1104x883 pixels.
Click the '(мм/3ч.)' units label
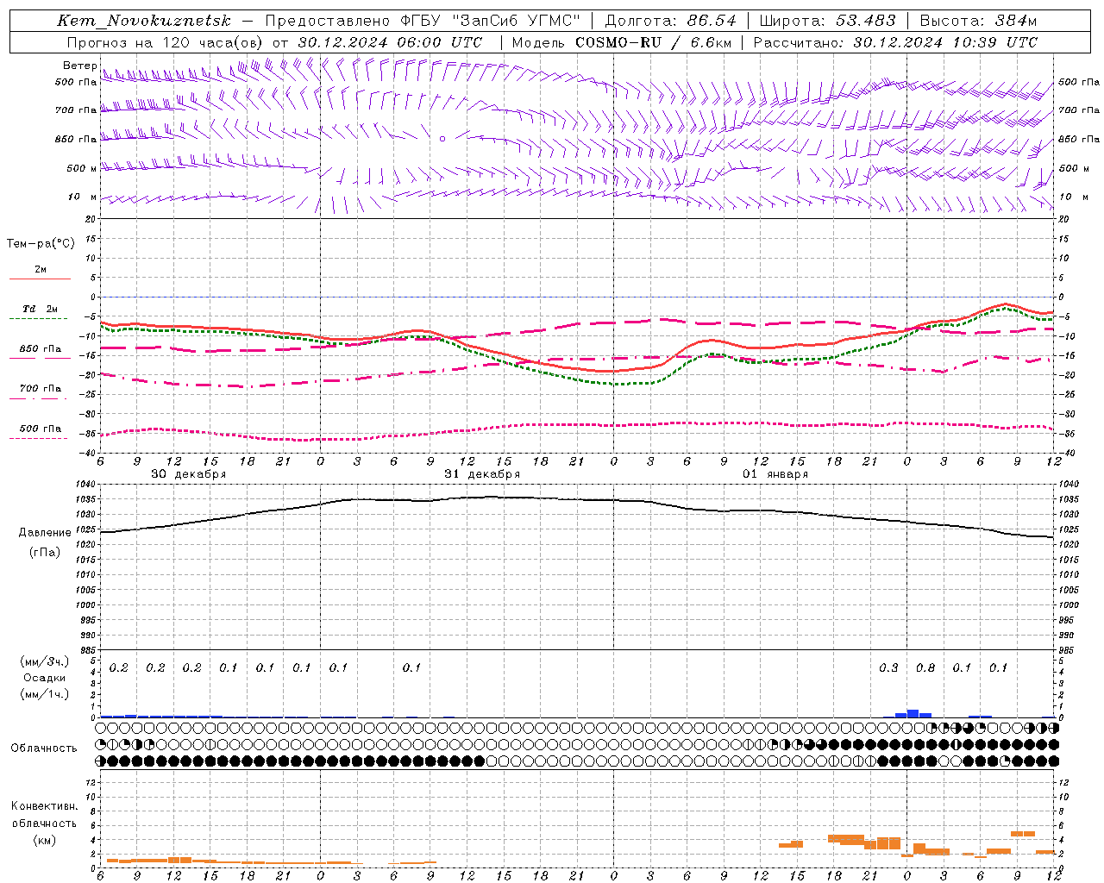[x=45, y=661]
